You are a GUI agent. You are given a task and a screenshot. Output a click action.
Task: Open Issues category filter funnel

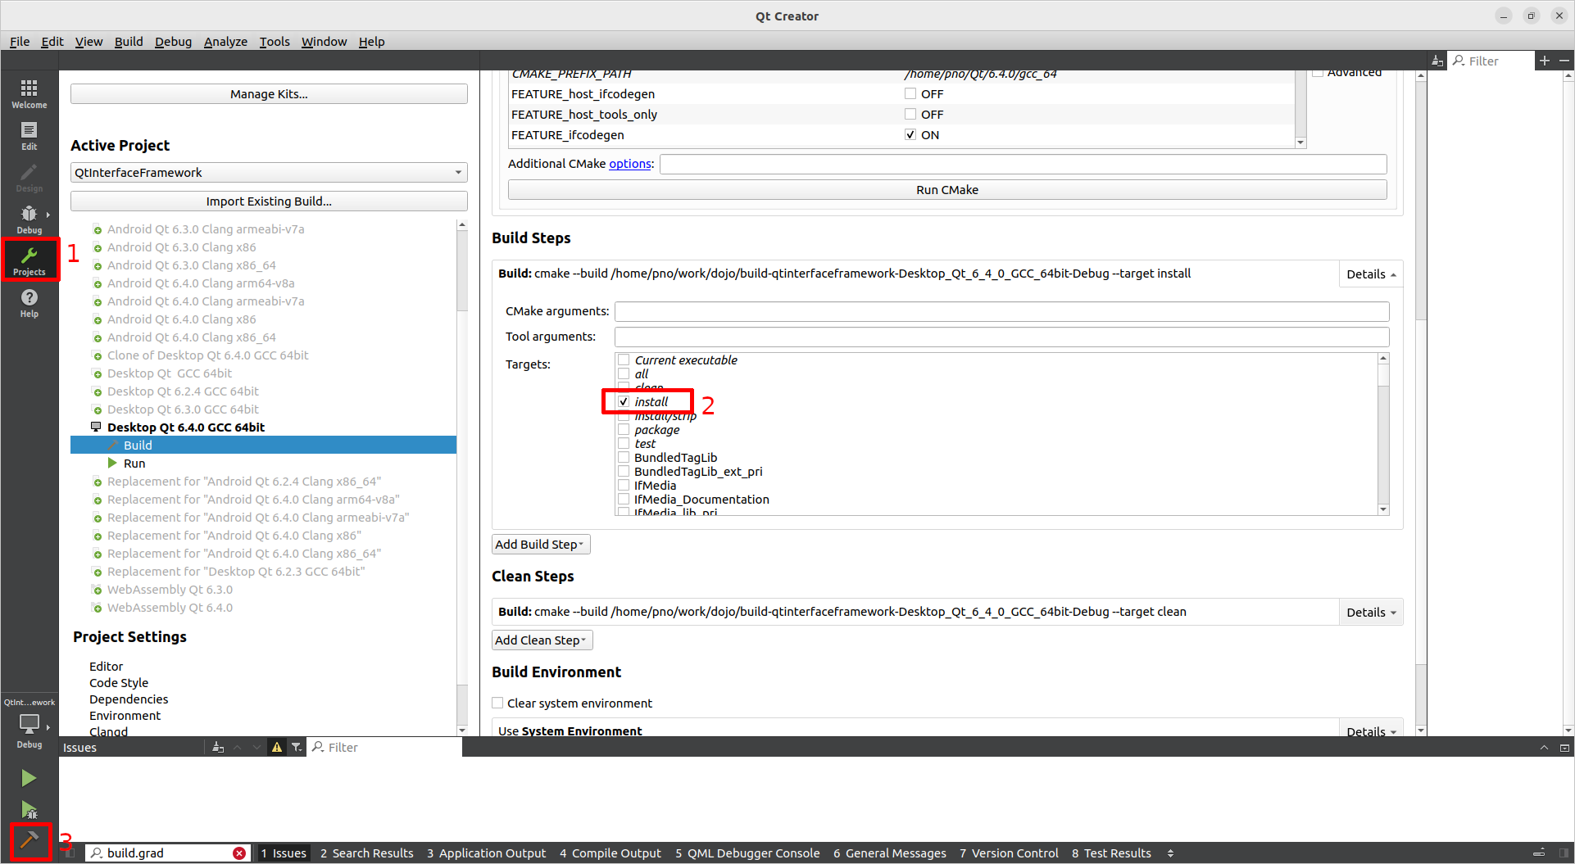[297, 747]
